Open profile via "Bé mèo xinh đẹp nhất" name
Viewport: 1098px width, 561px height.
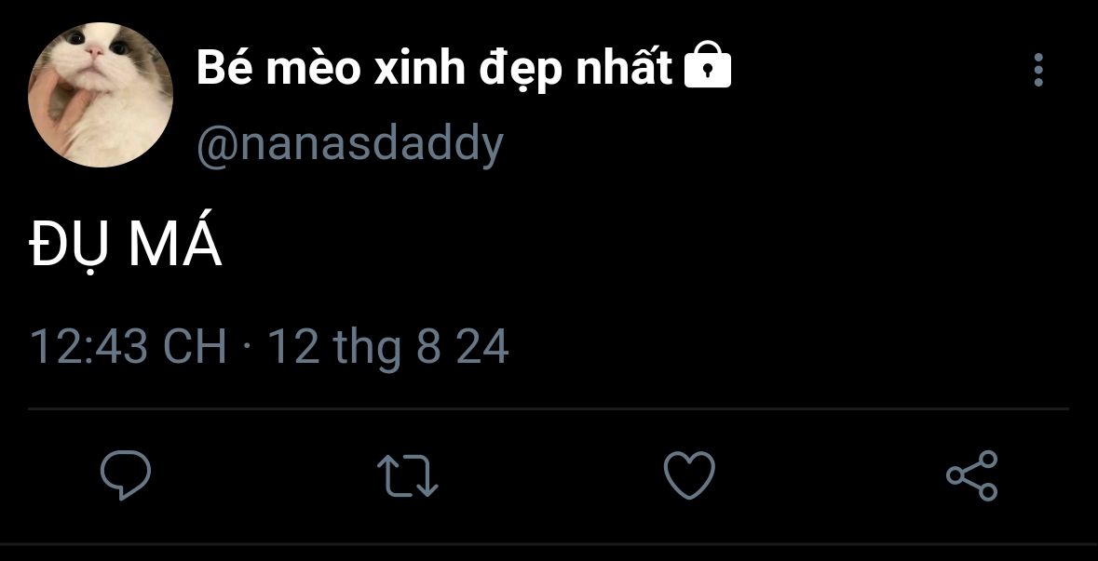click(434, 70)
